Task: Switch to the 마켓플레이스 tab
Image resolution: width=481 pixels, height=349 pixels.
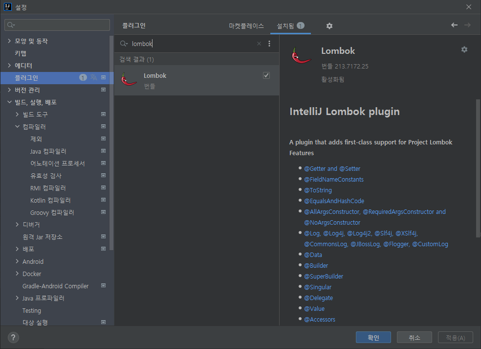Action: 246,26
